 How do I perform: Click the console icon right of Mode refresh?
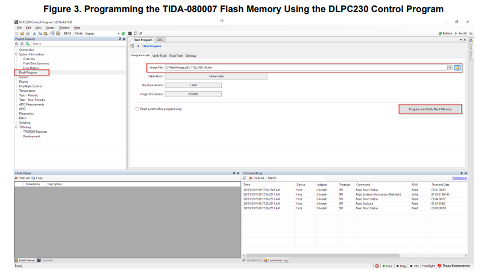point(130,33)
